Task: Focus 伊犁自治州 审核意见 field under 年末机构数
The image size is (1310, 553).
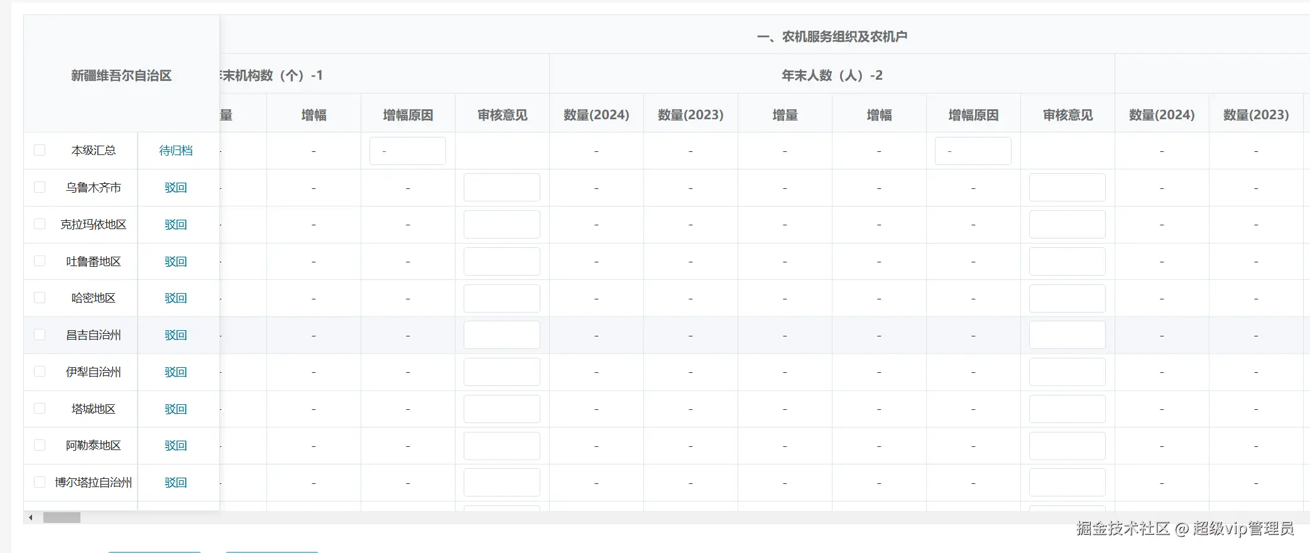Action: (502, 372)
